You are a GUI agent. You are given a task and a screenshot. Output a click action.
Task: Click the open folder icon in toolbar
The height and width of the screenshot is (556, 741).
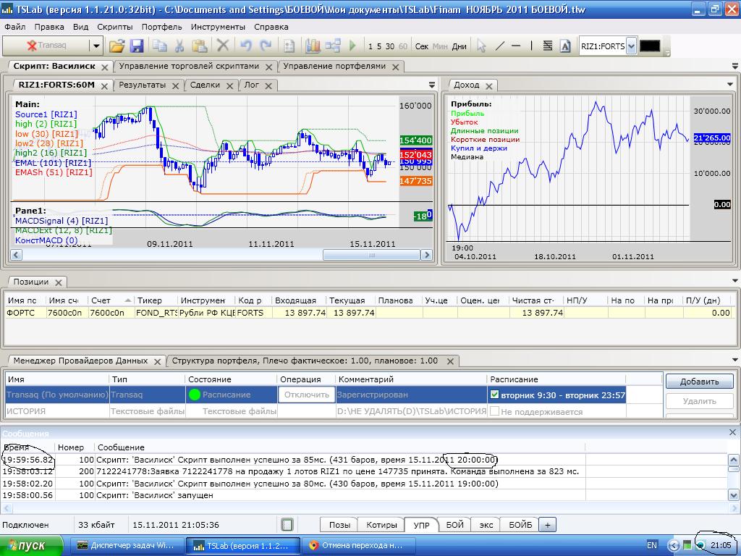click(117, 46)
